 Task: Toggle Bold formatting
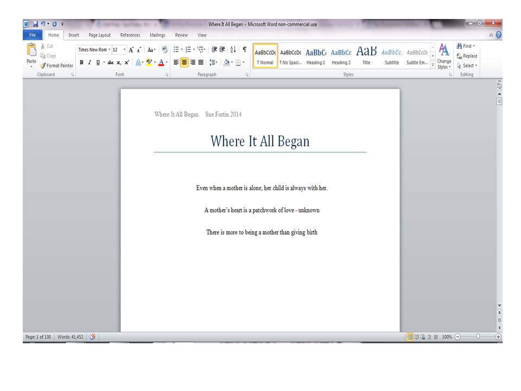[x=81, y=62]
